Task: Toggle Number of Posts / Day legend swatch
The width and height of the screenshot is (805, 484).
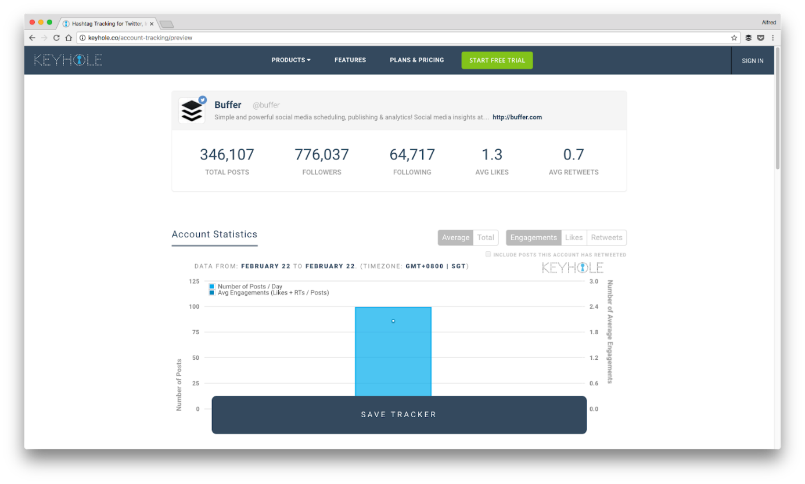Action: coord(212,287)
